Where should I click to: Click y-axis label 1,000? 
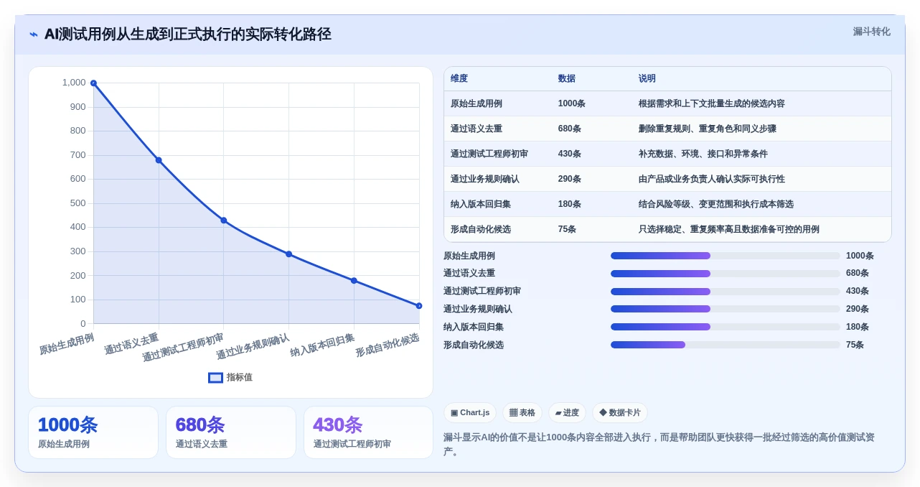(74, 83)
